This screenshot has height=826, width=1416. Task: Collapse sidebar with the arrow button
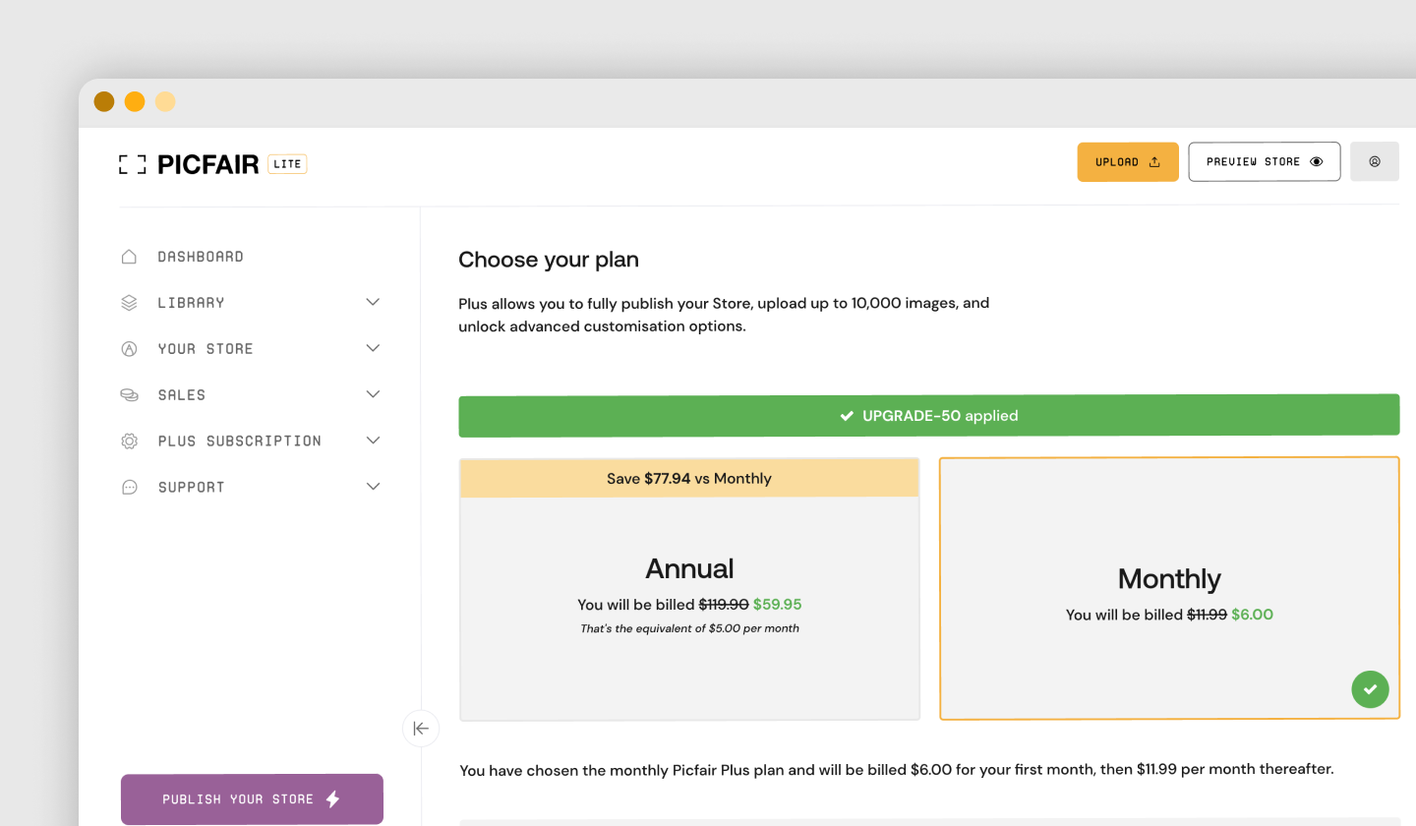421,729
